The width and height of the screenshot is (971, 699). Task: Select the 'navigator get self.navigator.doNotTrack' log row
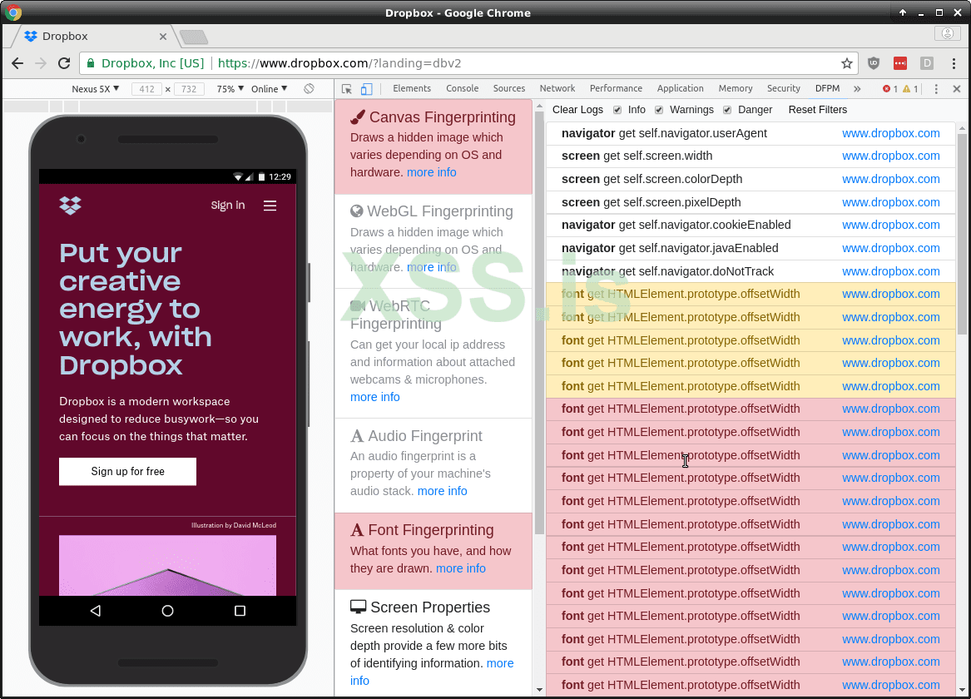tap(751, 271)
